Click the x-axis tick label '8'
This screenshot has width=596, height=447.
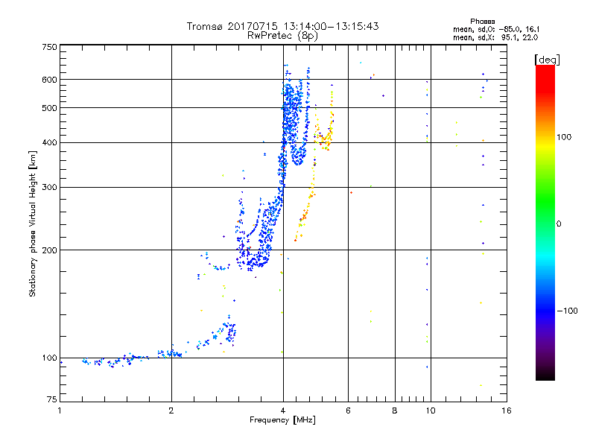(x=395, y=410)
